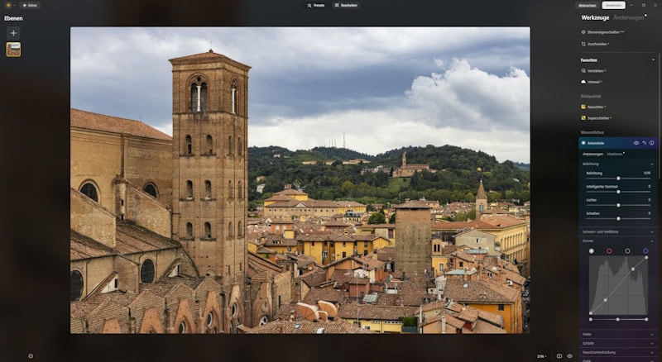Viewport: 662px width, 362px height.
Task: Click the Abbrechen button
Action: pos(587,5)
